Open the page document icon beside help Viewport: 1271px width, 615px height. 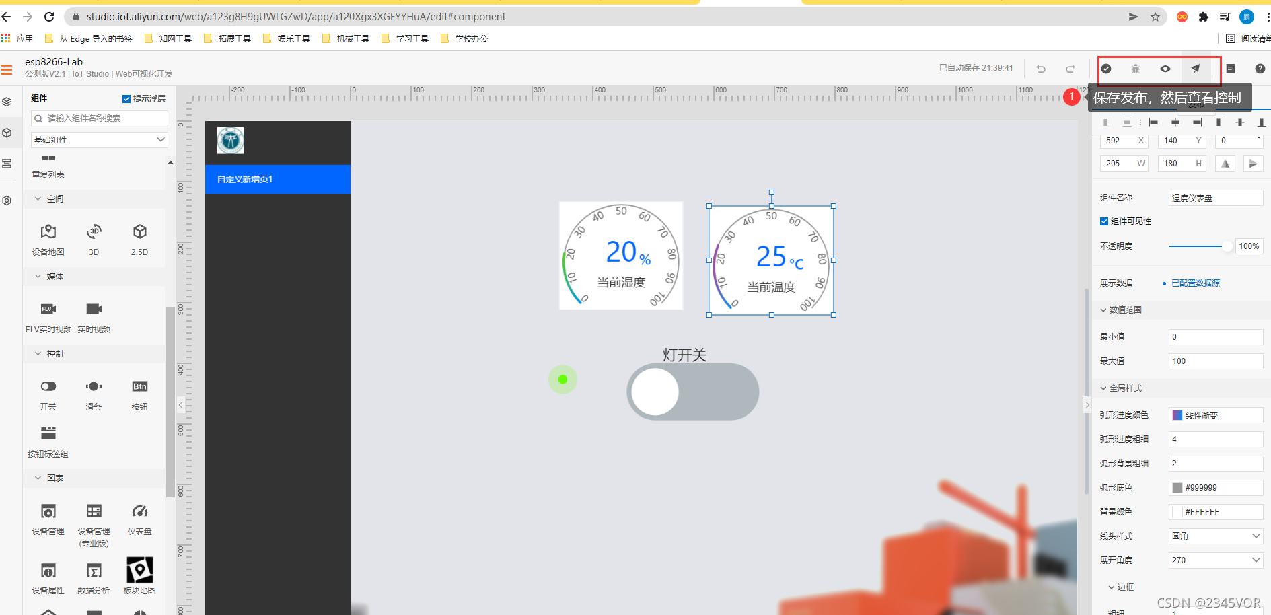tap(1231, 69)
